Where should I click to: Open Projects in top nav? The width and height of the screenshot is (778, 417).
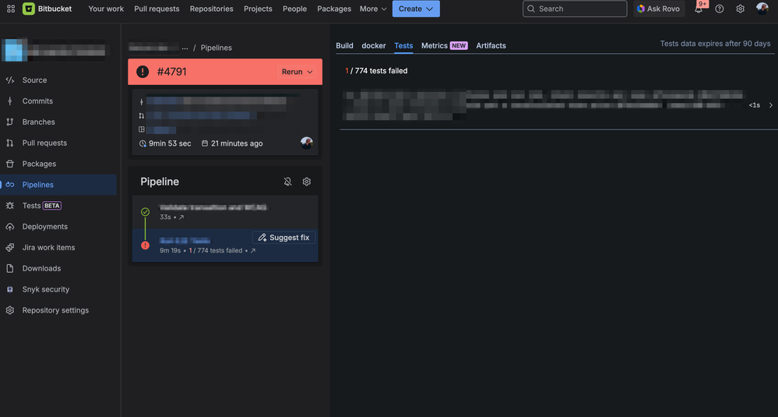pyautogui.click(x=258, y=9)
